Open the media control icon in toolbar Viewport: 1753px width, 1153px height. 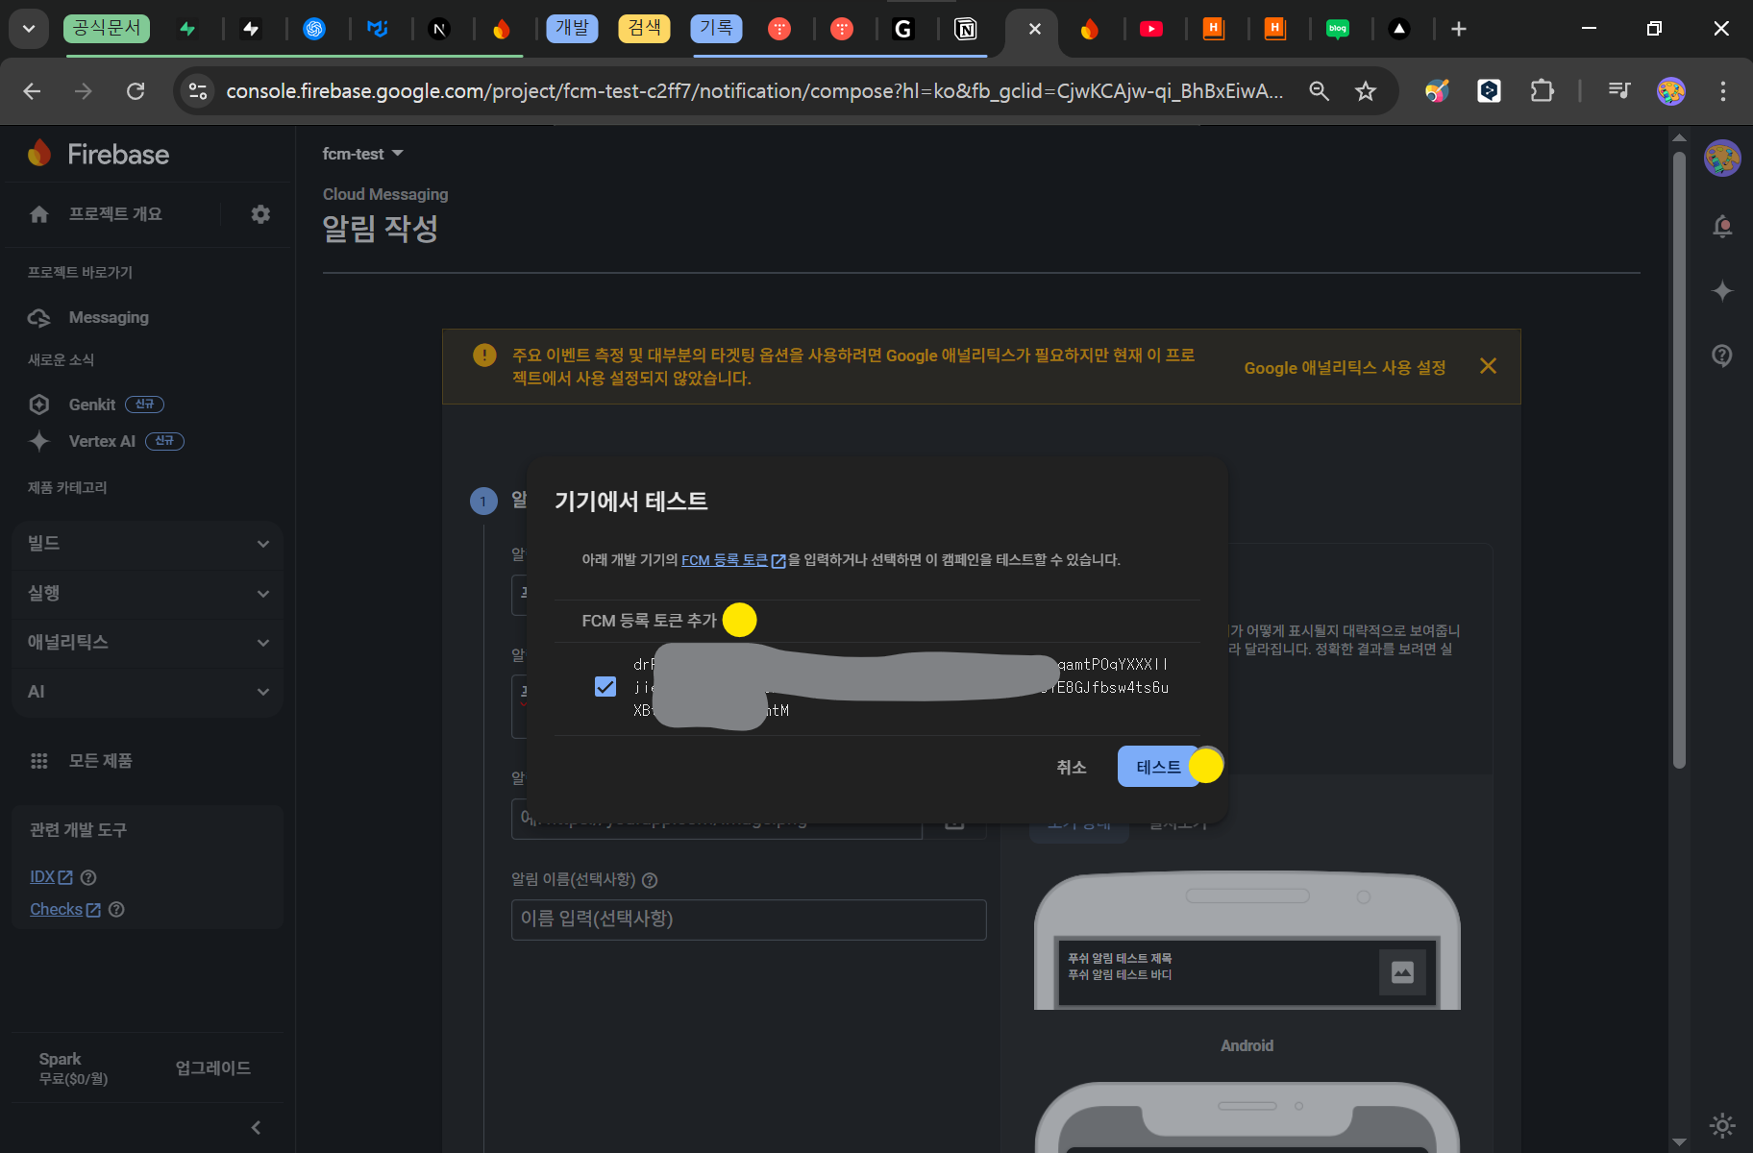pyautogui.click(x=1619, y=91)
